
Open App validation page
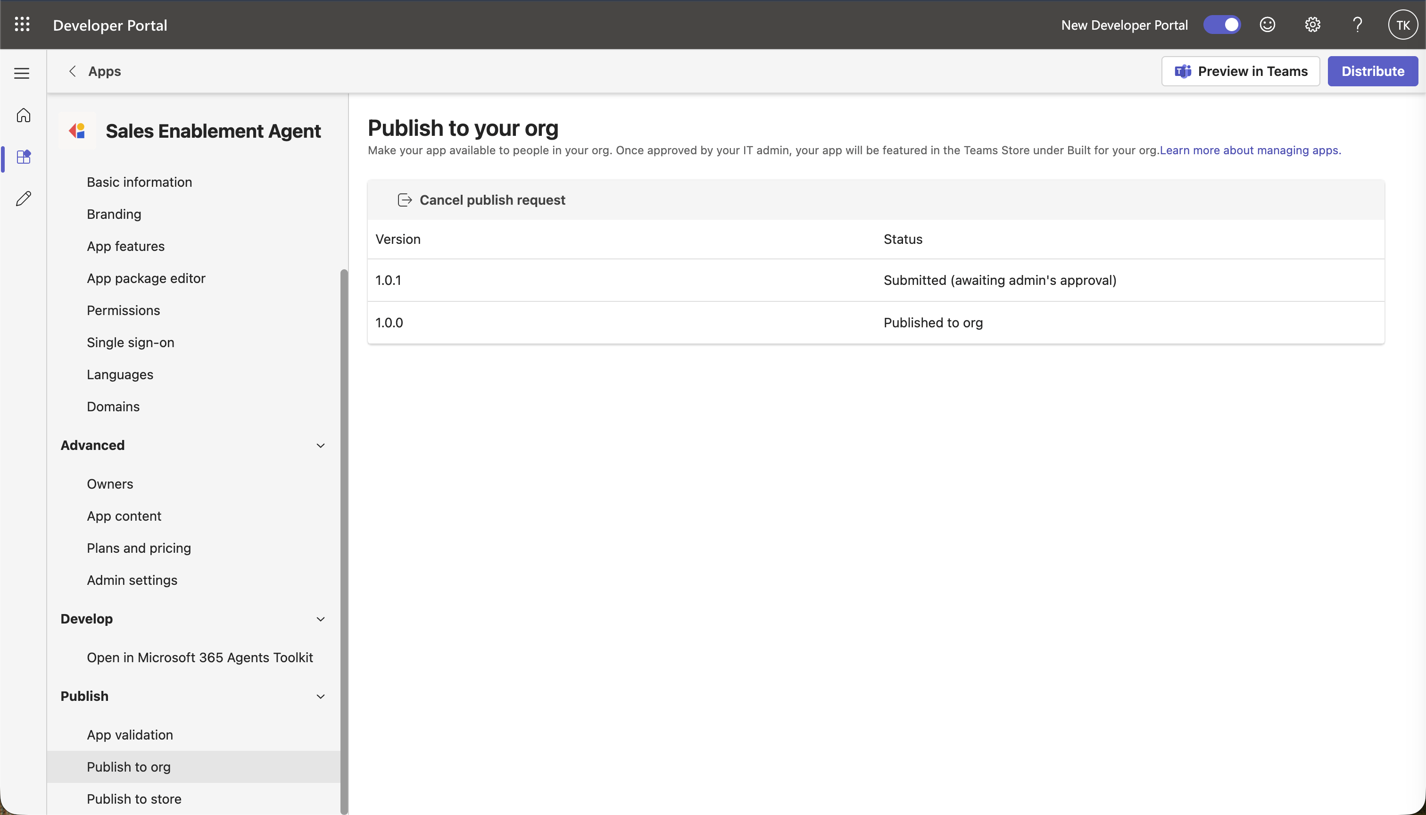[130, 735]
